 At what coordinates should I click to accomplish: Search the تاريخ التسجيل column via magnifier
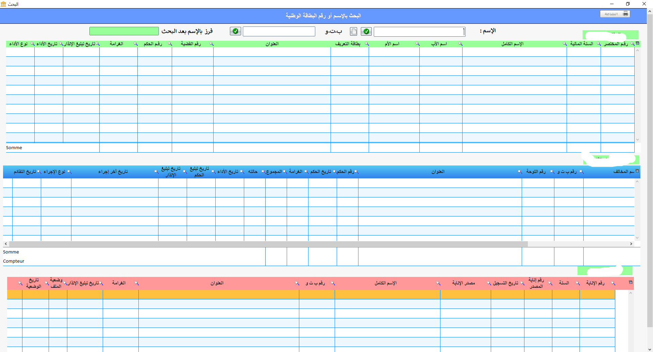522,283
